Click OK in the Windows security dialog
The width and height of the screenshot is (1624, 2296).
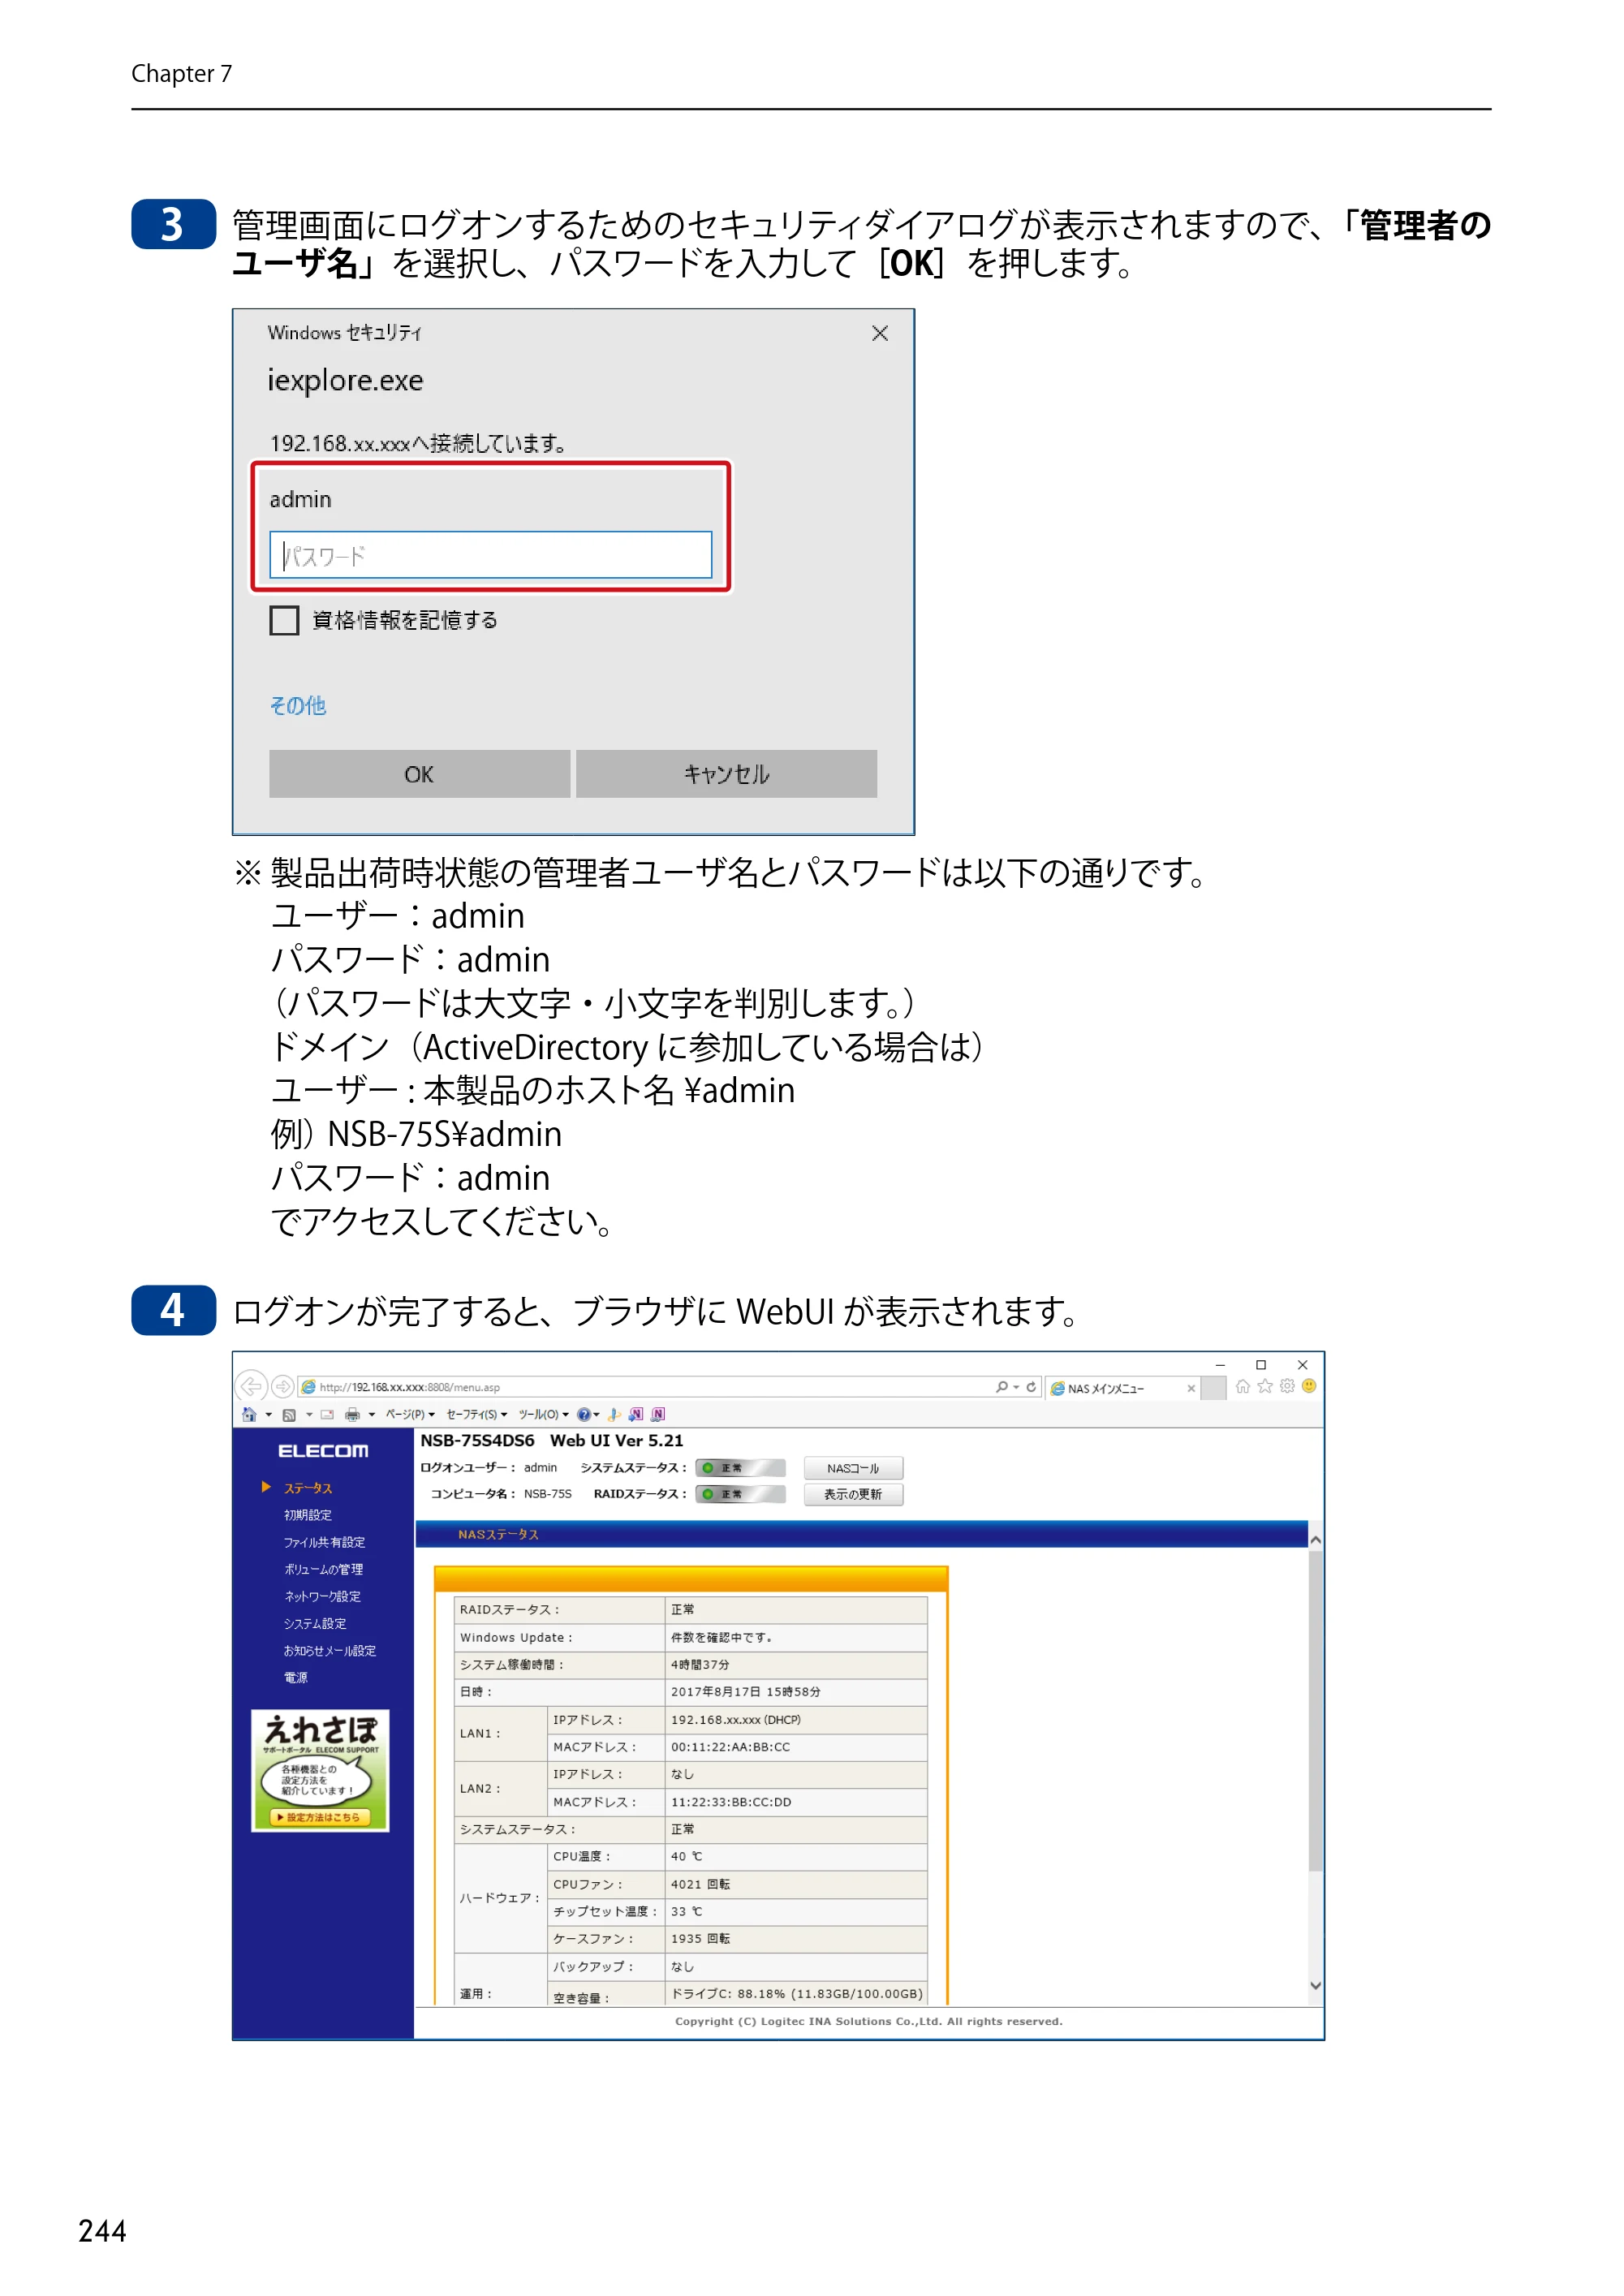[x=419, y=774]
